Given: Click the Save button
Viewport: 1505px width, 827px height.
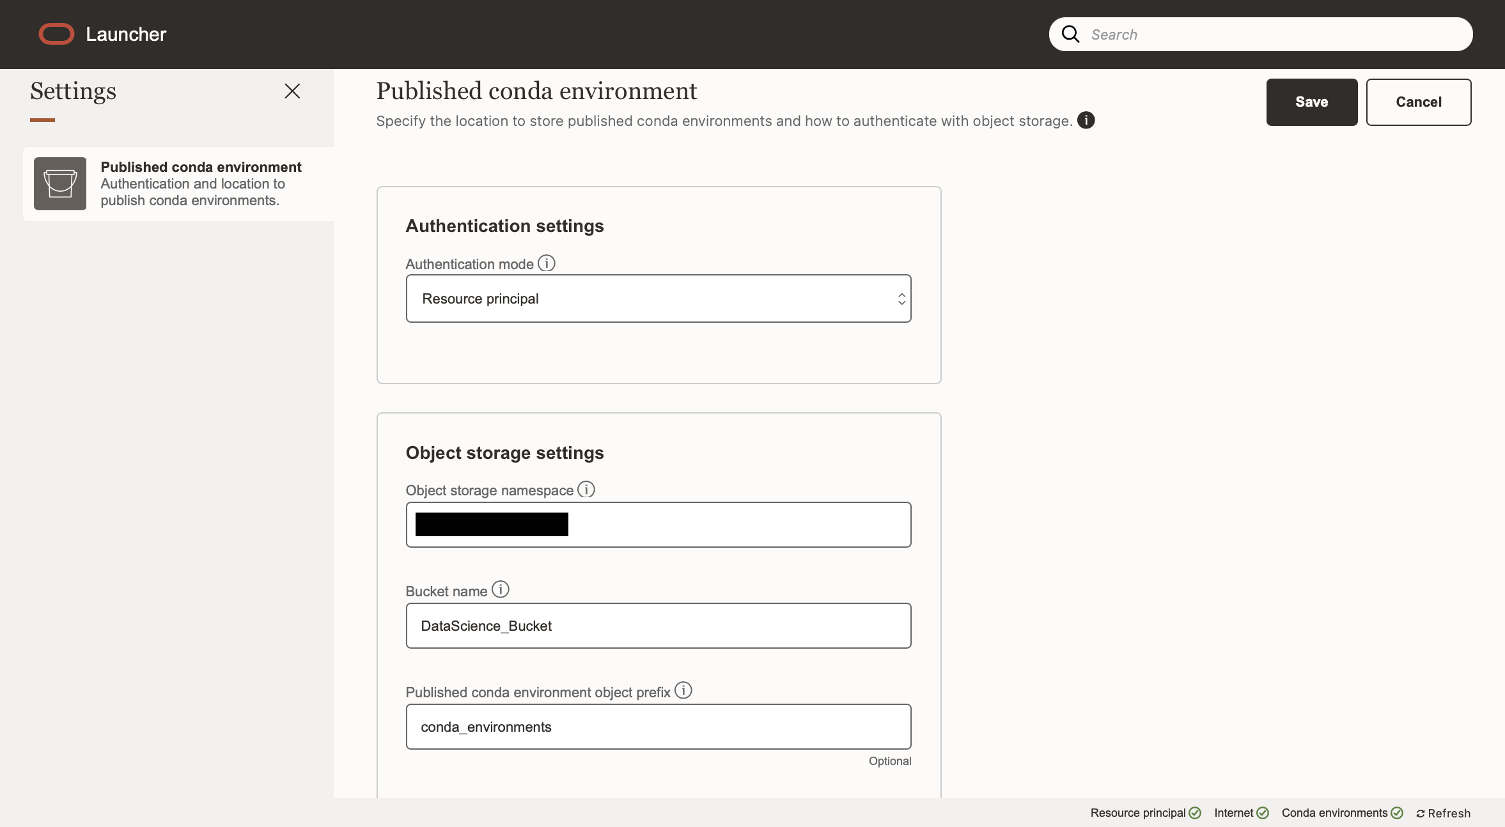Looking at the screenshot, I should point(1311,102).
